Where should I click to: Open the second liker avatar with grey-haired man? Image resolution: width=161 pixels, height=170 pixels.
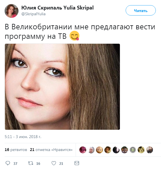(91, 150)
